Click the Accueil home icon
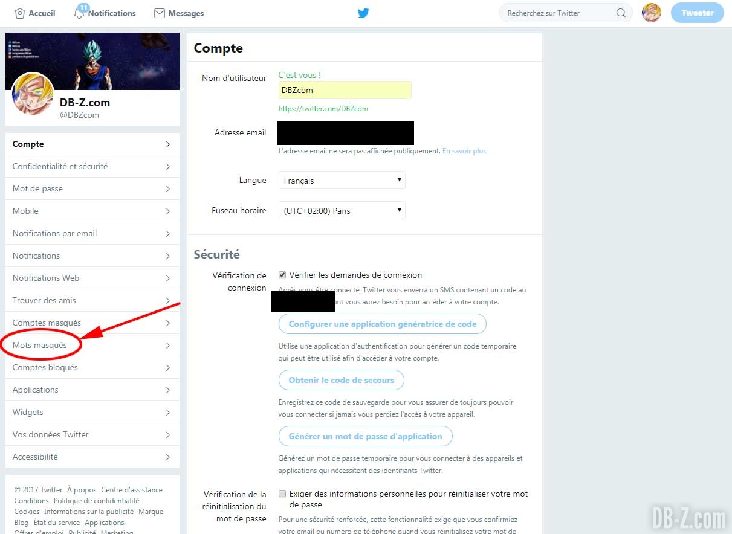Image resolution: width=732 pixels, height=534 pixels. pyautogui.click(x=20, y=13)
